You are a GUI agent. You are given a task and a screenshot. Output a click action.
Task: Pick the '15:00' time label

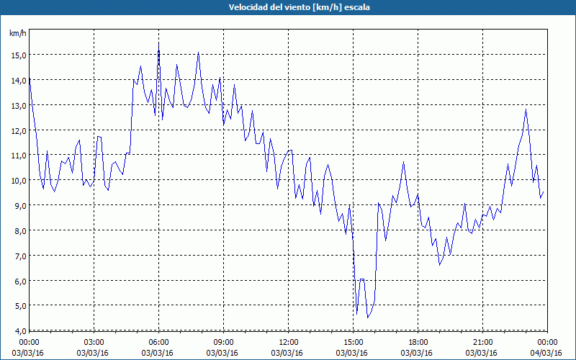353,343
